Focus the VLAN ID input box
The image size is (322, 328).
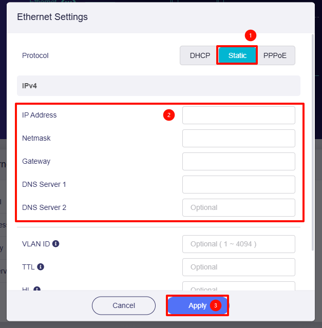238,244
